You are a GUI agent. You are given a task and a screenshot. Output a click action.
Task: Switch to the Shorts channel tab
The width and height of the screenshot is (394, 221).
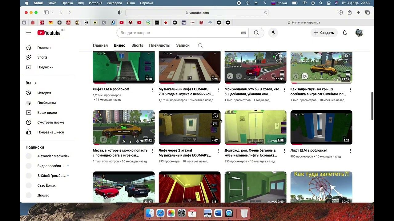click(137, 45)
